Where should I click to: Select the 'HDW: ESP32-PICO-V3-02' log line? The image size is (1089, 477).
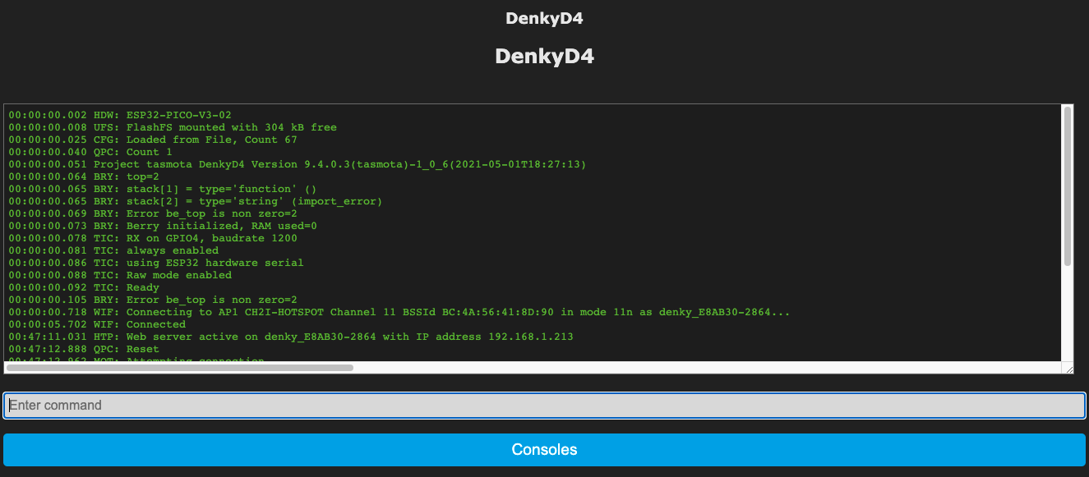pos(120,115)
